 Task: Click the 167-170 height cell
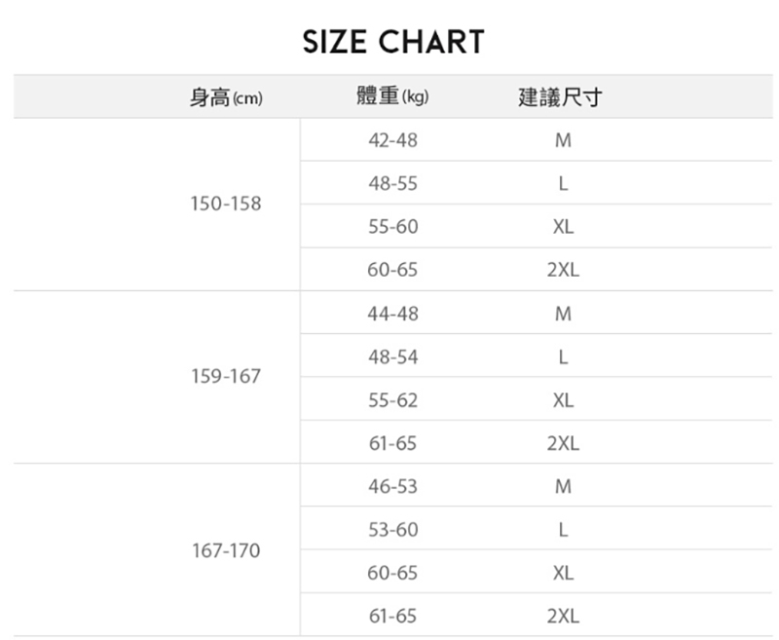tap(226, 550)
